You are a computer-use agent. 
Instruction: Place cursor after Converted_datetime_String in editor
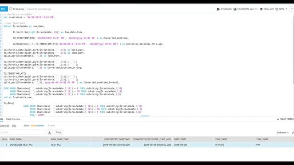[x=81, y=68]
